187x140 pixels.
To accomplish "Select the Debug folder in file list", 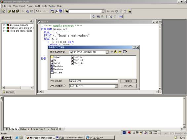I will 55,57.
